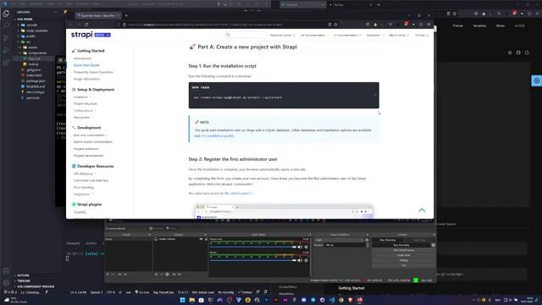Open the VS Code Manage gear icon
The image size is (542, 305).
(x=6, y=282)
